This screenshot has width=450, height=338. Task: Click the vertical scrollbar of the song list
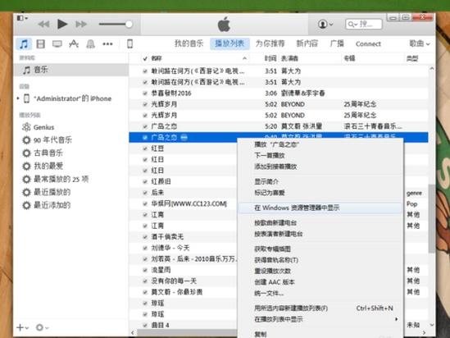(x=431, y=218)
